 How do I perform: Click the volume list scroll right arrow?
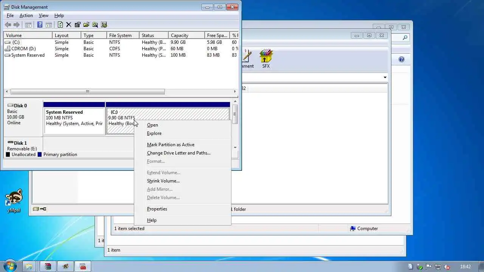(x=235, y=91)
